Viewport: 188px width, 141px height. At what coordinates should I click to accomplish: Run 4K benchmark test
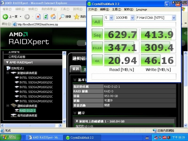pos(97,60)
